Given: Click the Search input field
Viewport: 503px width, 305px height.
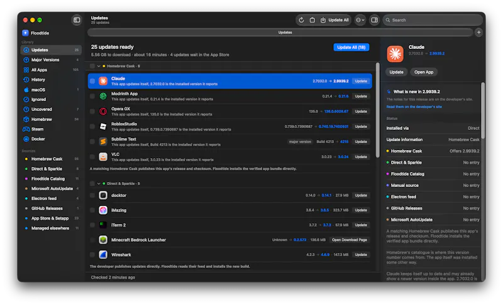Looking at the screenshot, I should click(433, 20).
